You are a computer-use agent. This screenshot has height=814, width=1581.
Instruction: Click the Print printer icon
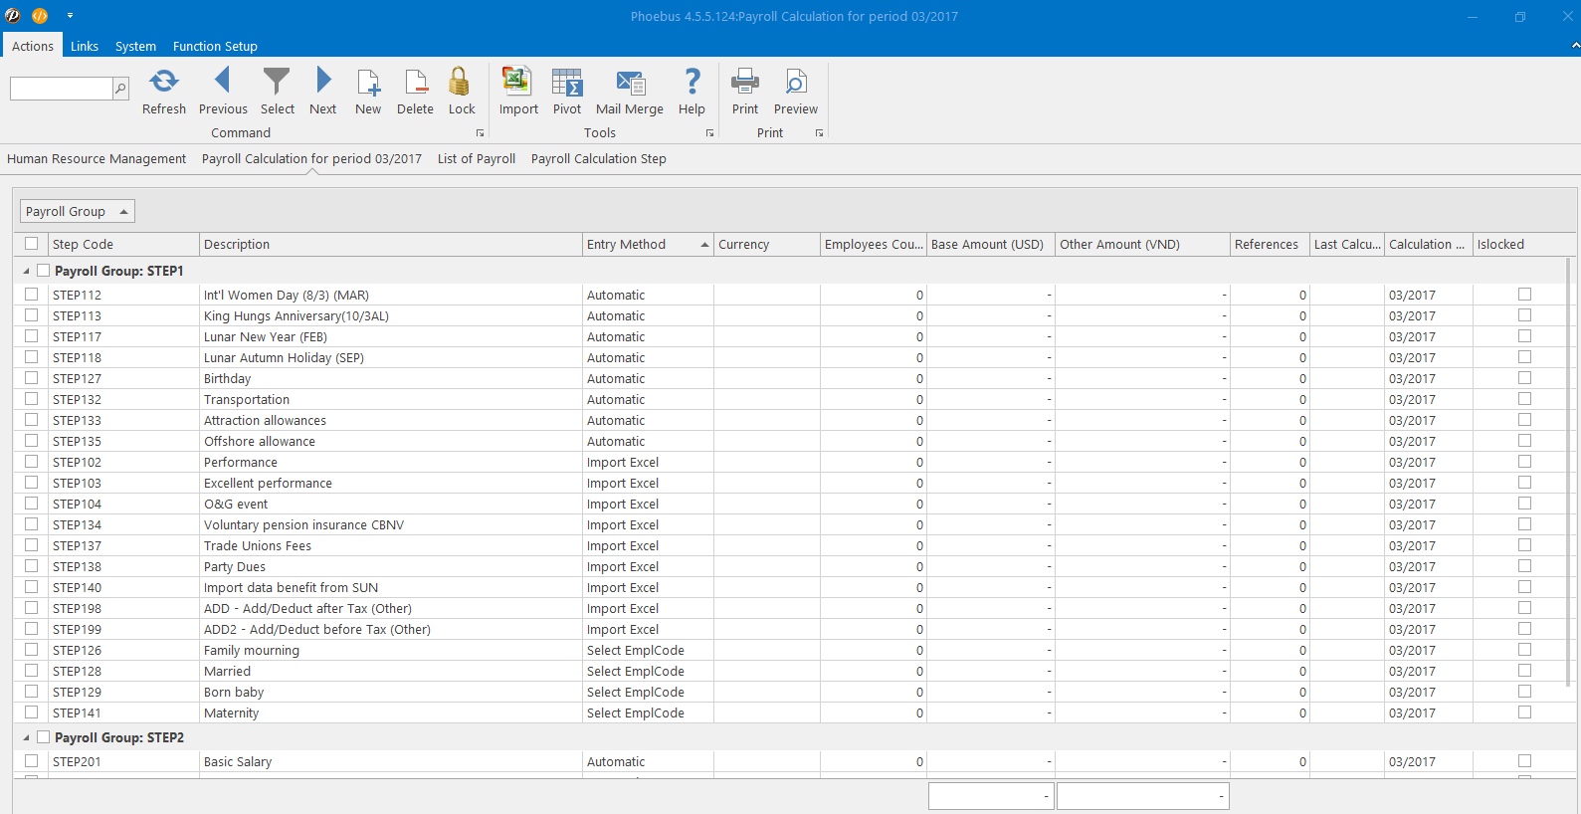click(x=745, y=81)
